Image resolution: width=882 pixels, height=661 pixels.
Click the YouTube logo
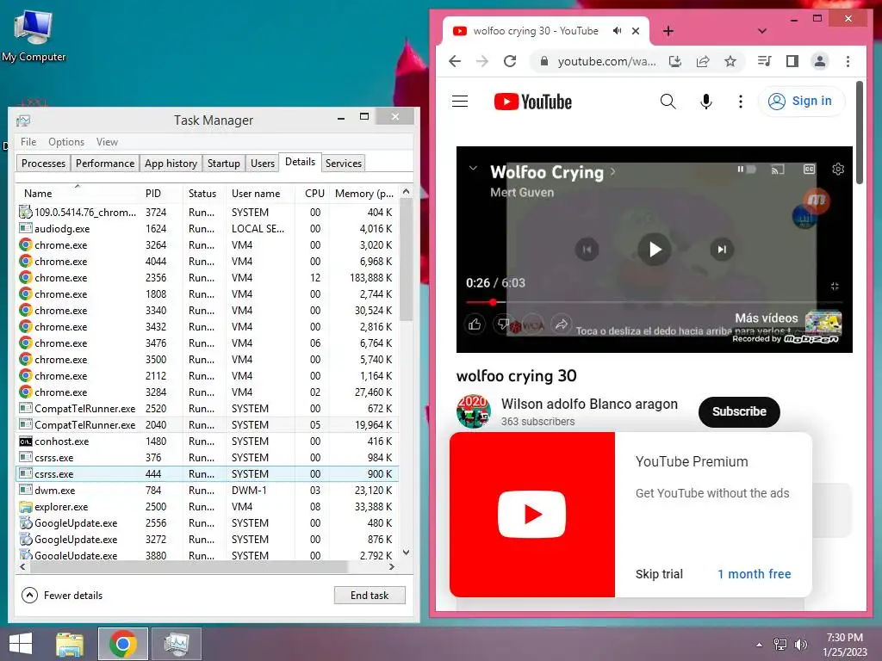(532, 102)
